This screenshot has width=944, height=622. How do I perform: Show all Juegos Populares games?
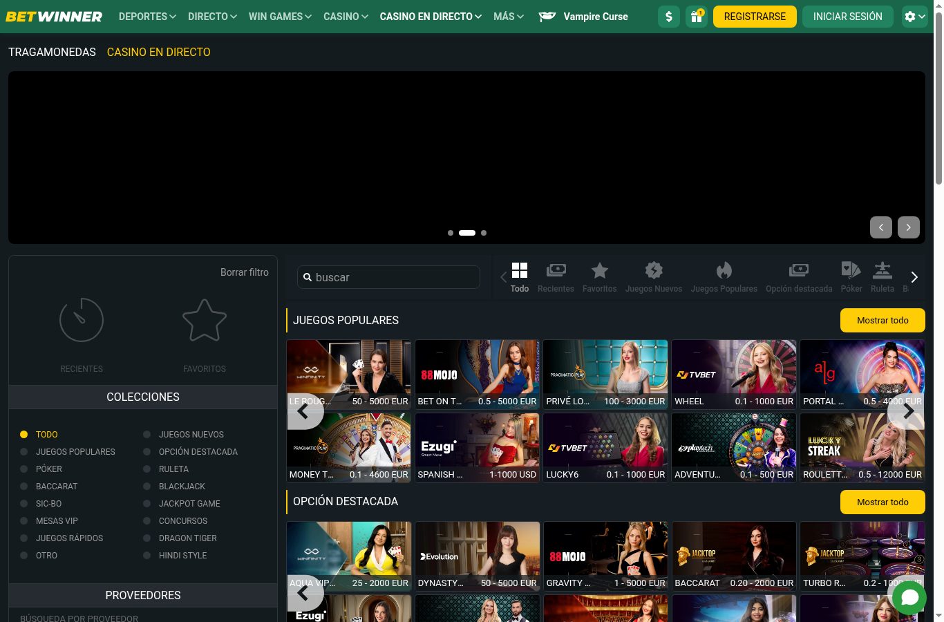[882, 321]
